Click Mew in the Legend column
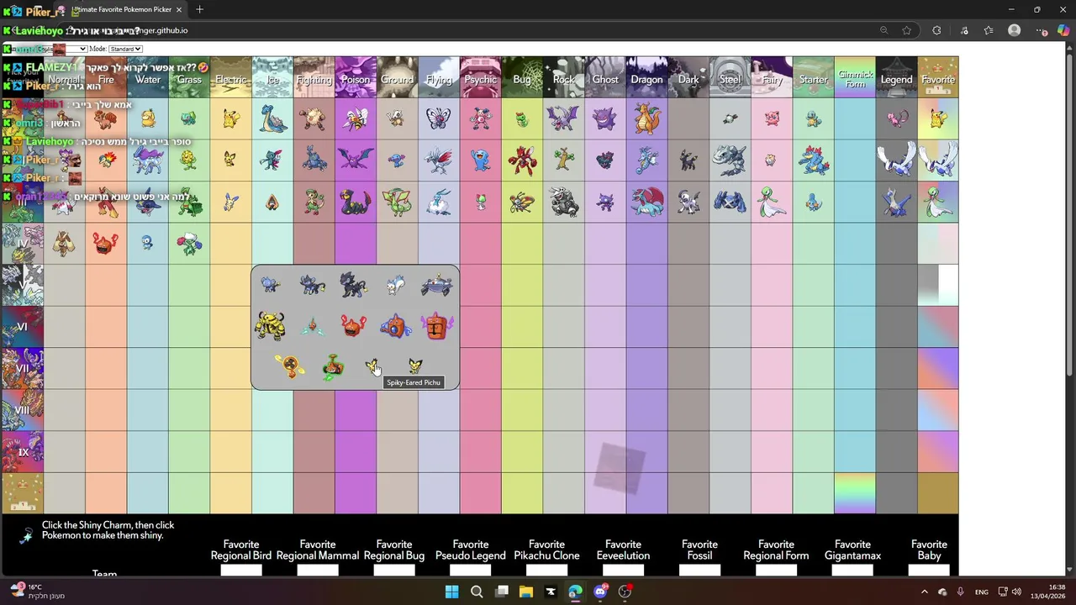1076x605 pixels. [x=895, y=118]
